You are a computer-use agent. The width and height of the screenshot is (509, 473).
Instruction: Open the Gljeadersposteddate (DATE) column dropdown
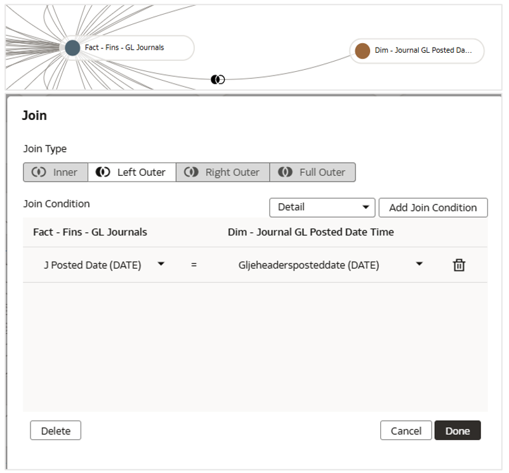point(419,264)
